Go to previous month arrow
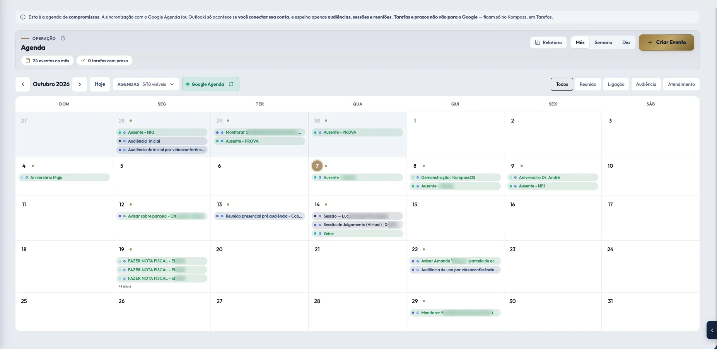 coord(23,84)
